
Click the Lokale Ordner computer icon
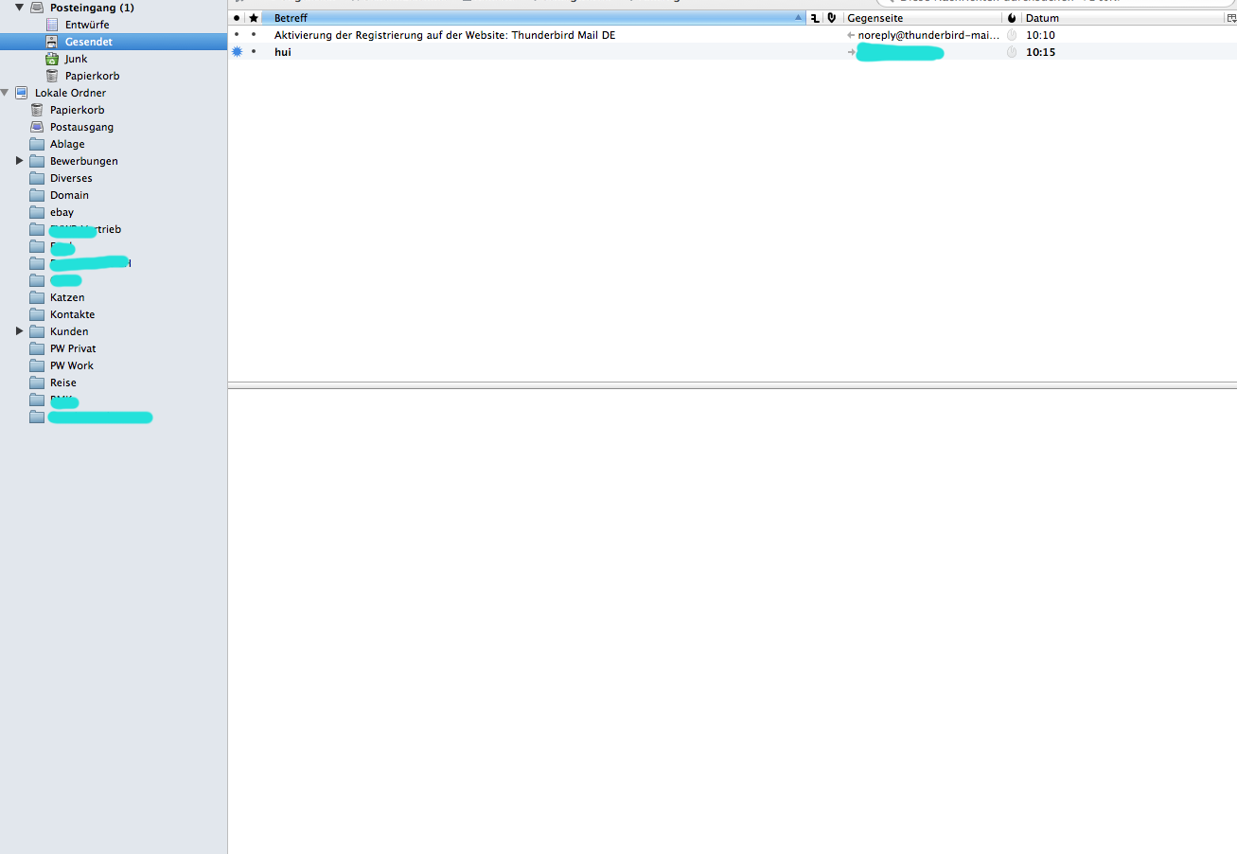[x=22, y=93]
